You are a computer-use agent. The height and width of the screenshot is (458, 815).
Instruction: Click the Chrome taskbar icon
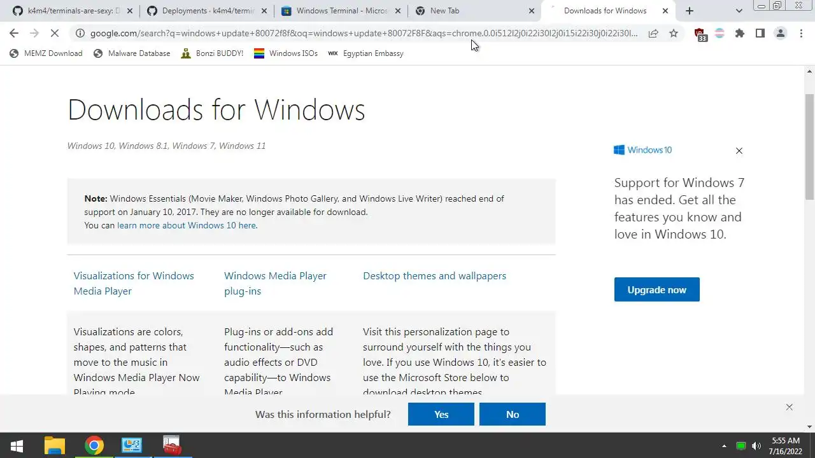pyautogui.click(x=94, y=445)
